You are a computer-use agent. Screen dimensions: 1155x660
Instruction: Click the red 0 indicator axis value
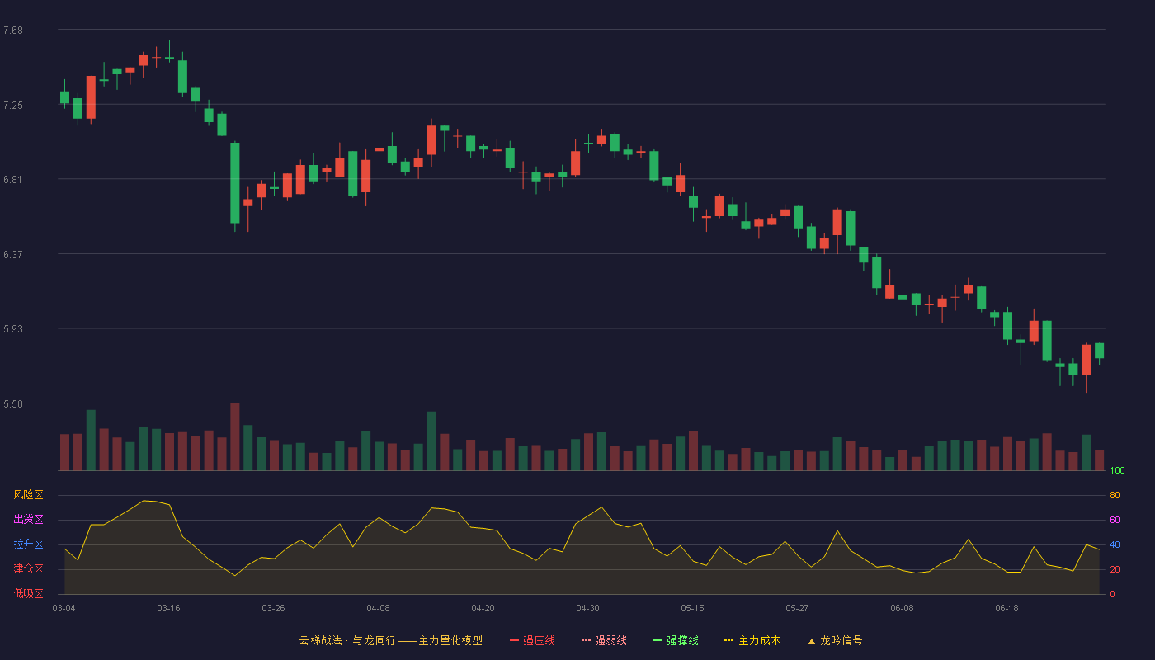tap(1112, 594)
